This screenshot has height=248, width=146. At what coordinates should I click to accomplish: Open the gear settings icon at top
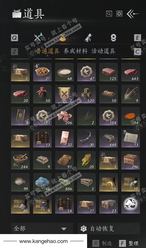(x=119, y=14)
